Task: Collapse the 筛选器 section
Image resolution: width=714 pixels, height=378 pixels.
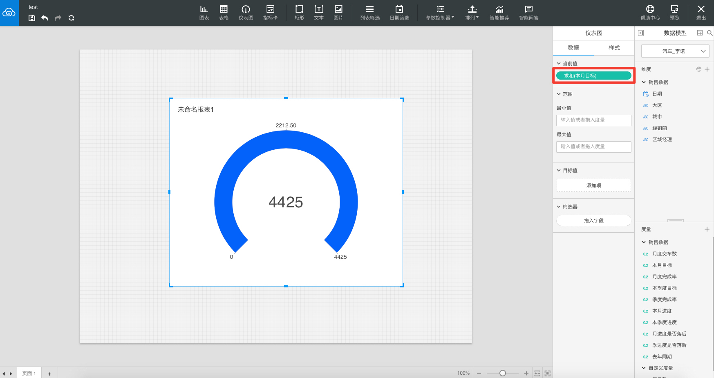Action: (x=559, y=207)
